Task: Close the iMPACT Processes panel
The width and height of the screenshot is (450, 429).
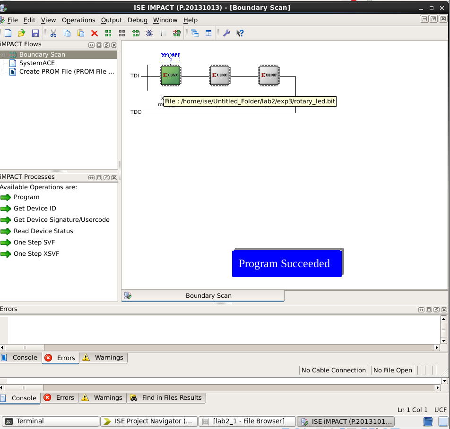Action: (x=114, y=177)
